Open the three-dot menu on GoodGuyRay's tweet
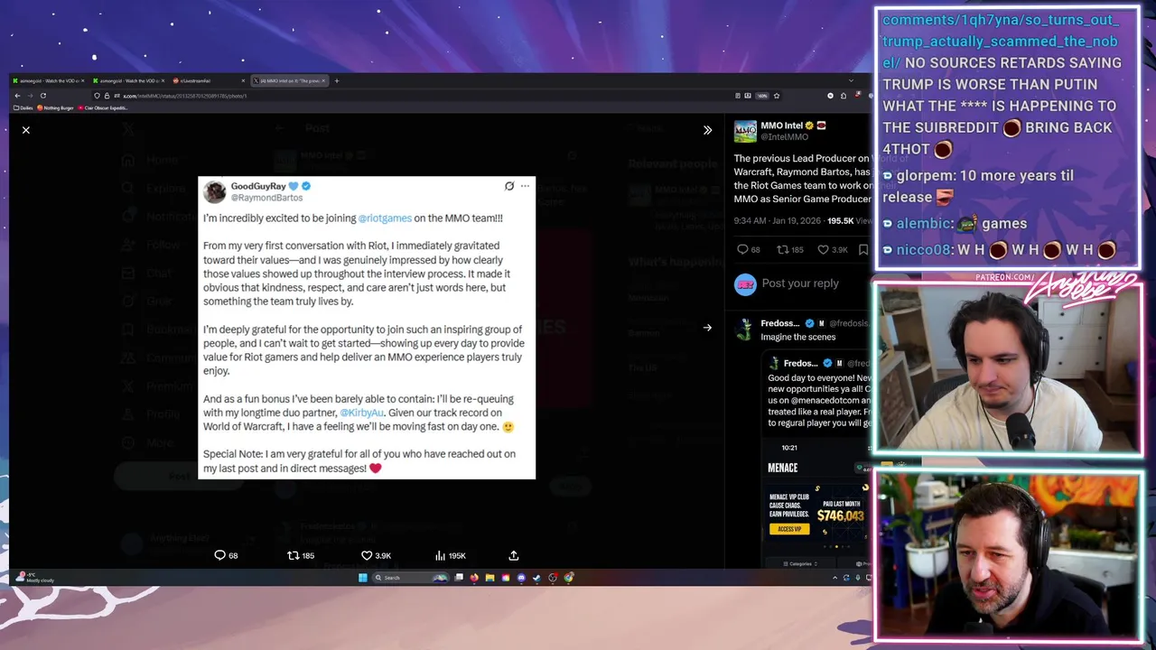The image size is (1156, 650). [x=525, y=186]
